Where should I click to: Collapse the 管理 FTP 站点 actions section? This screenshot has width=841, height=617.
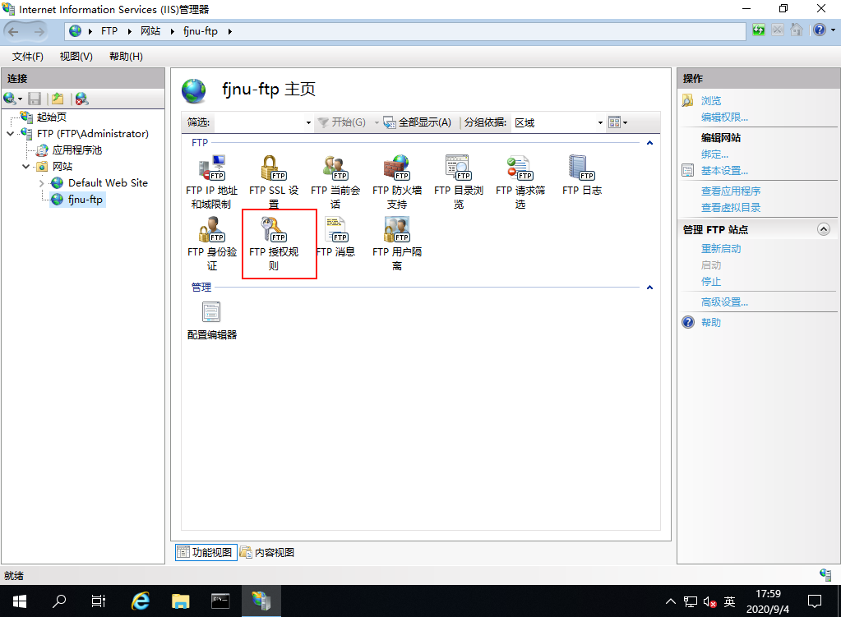pyautogui.click(x=823, y=229)
